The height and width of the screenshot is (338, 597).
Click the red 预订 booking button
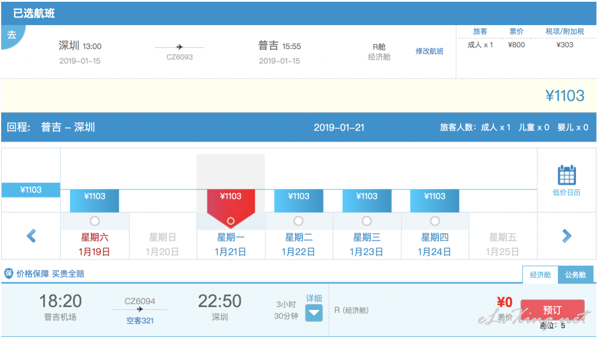tap(552, 309)
